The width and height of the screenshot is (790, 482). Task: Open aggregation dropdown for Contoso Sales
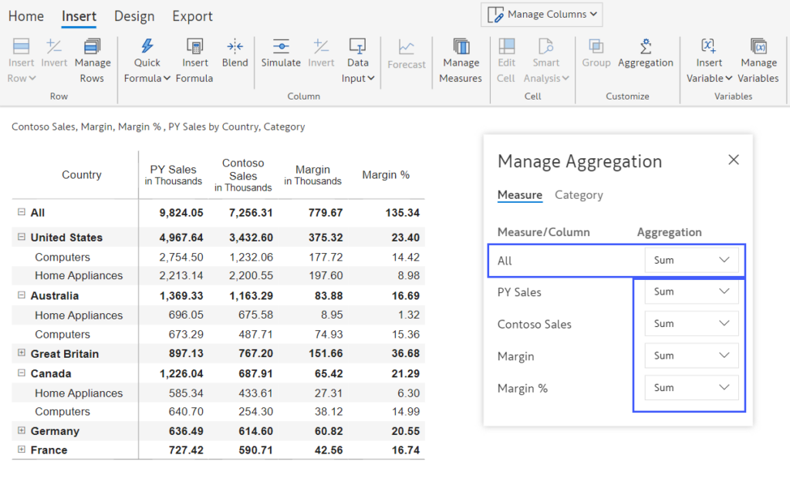[691, 323]
